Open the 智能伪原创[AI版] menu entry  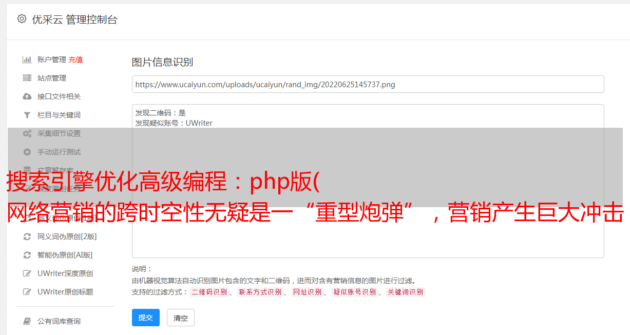(x=65, y=255)
